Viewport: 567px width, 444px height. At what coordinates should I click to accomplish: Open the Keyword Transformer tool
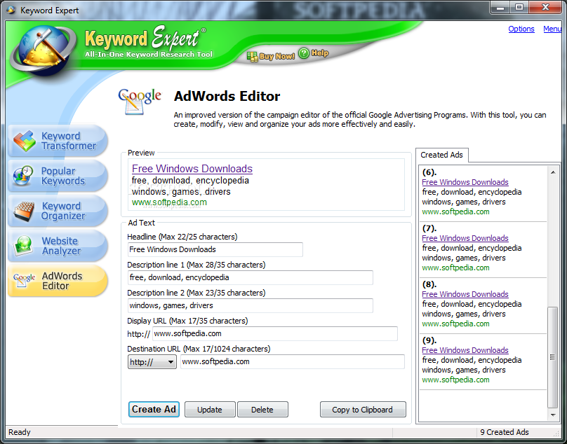[x=58, y=141]
